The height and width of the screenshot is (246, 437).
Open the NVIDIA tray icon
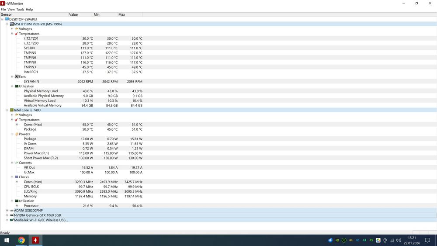(337, 240)
